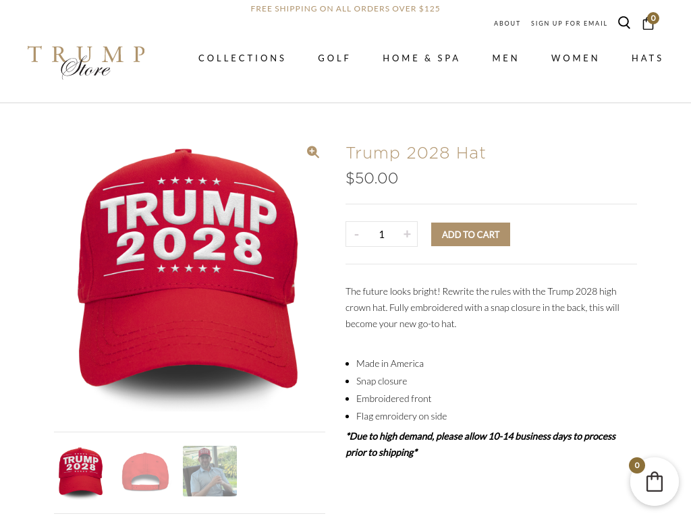The width and height of the screenshot is (691, 518).
Task: Click the quantity number field
Action: click(382, 234)
